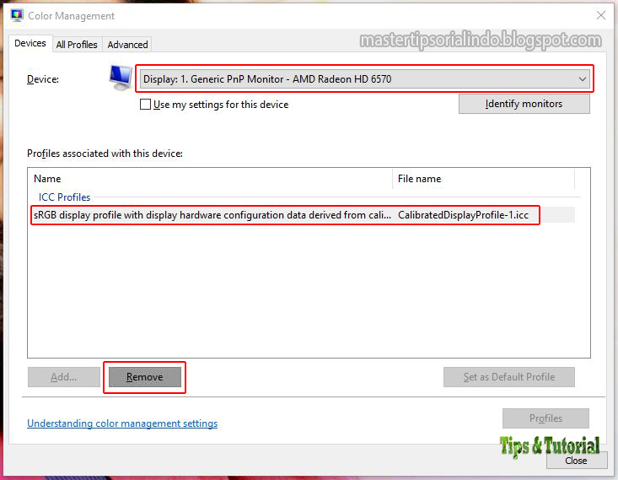Click CalibratedDisplayProfile-1.icc file name cell
Screen dimensions: 618x480
pos(463,215)
